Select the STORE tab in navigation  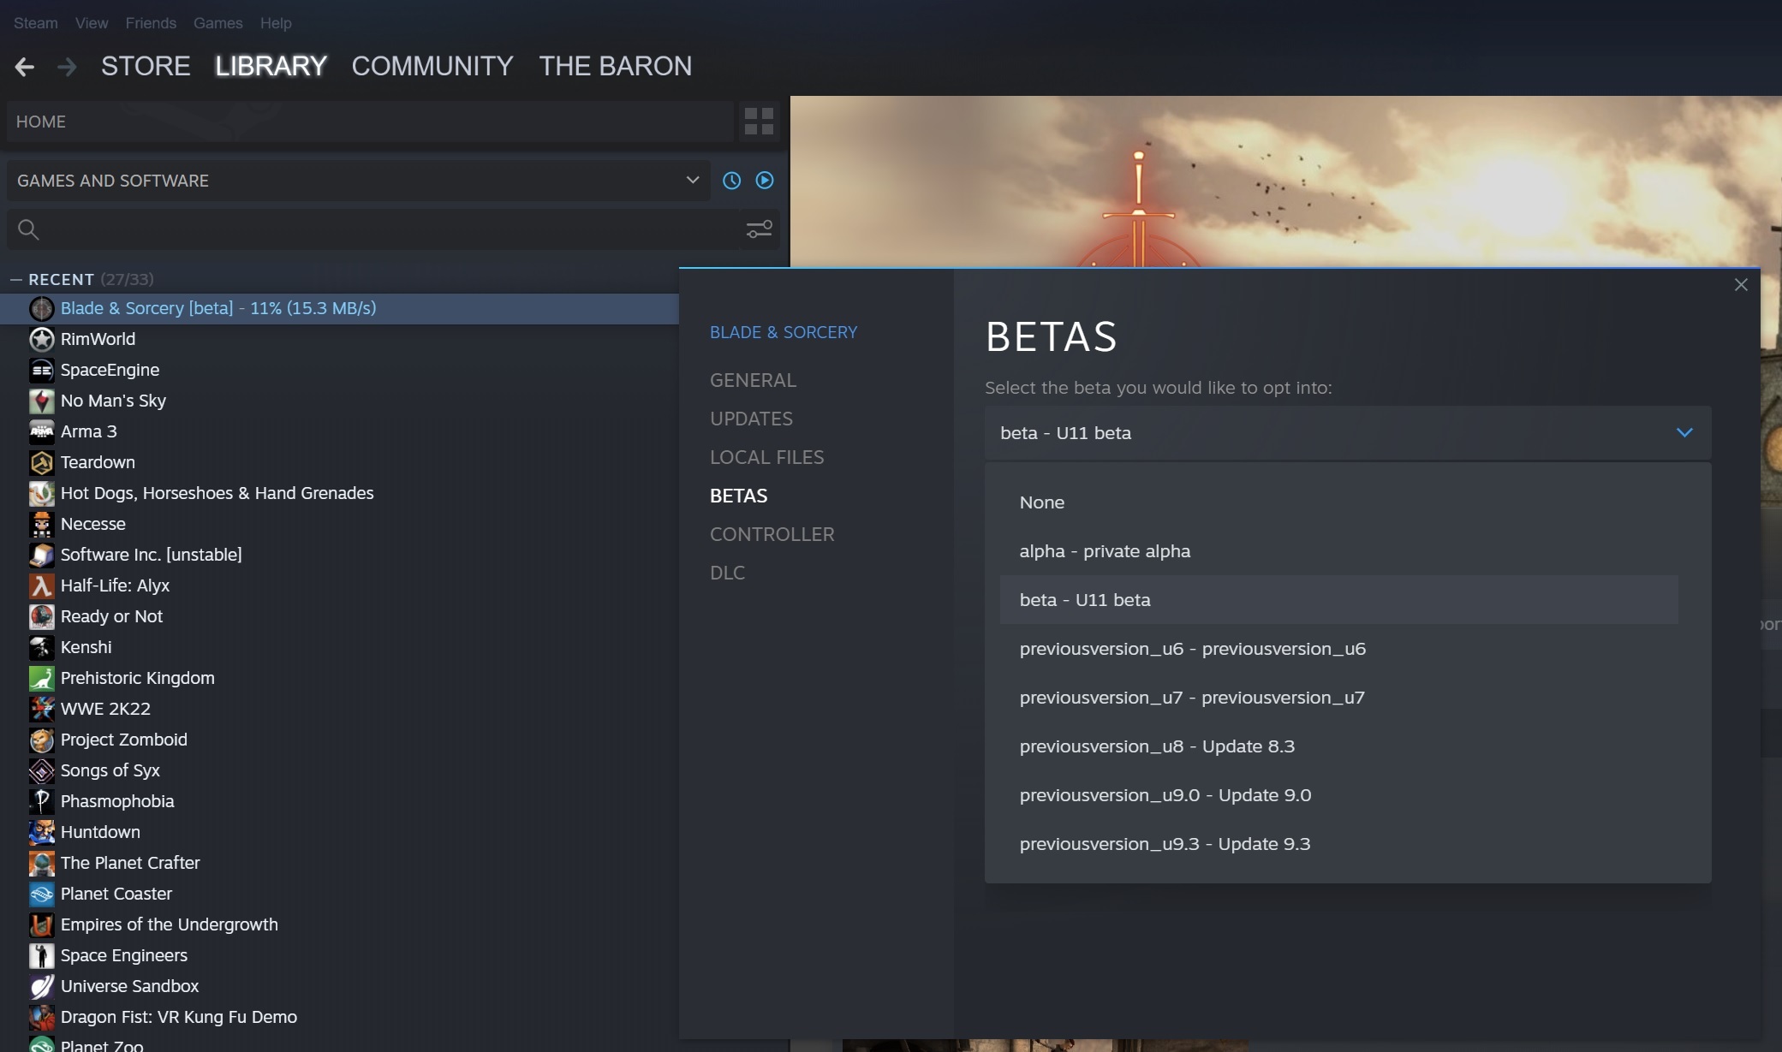(x=146, y=65)
